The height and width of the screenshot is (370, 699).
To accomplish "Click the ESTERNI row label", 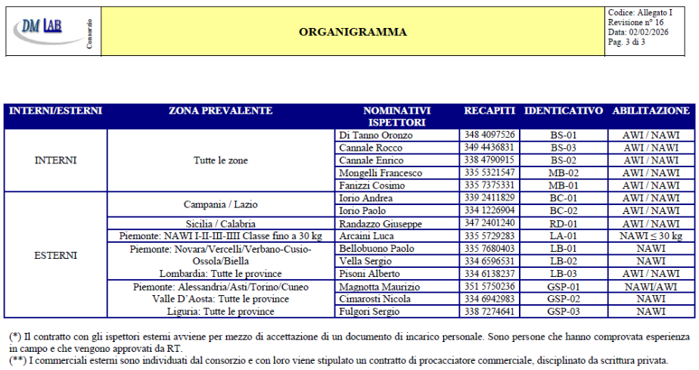I will [x=55, y=255].
